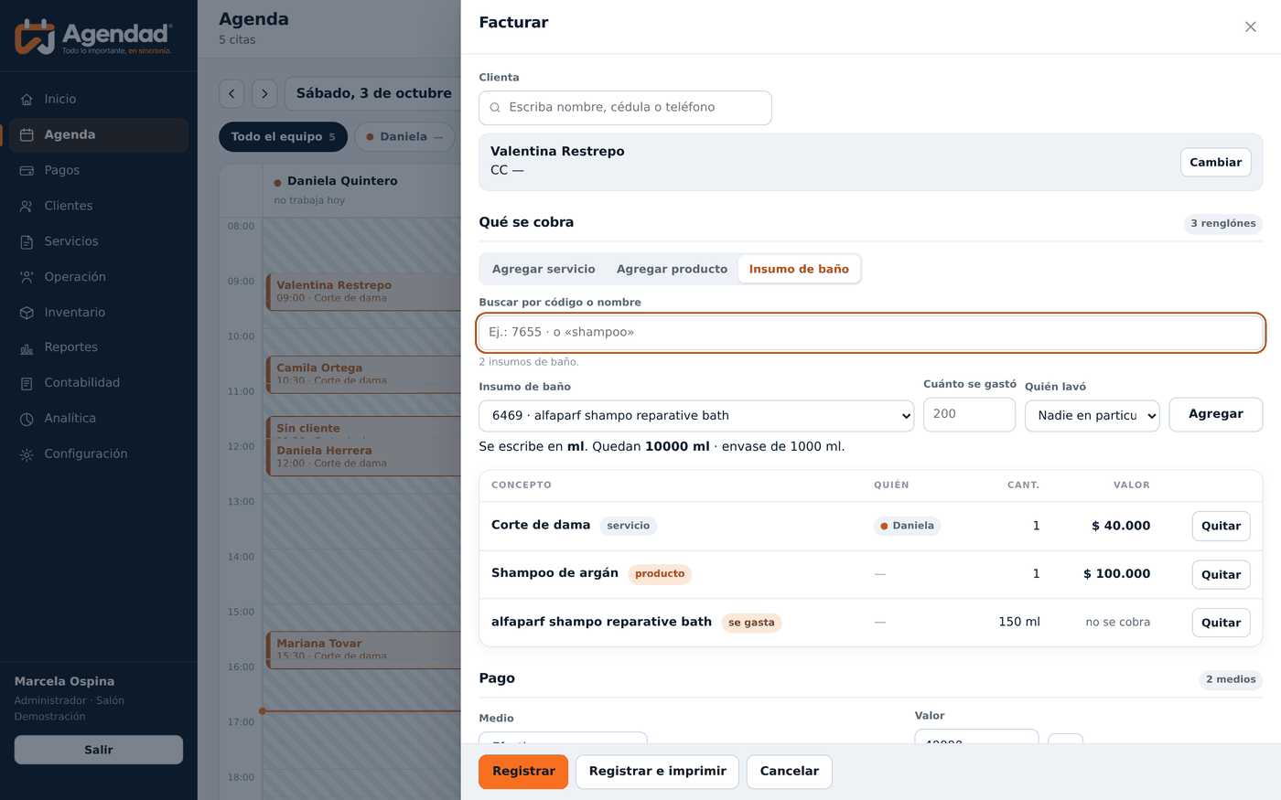
Task: Click the Servicios document icon
Action: coord(27,241)
